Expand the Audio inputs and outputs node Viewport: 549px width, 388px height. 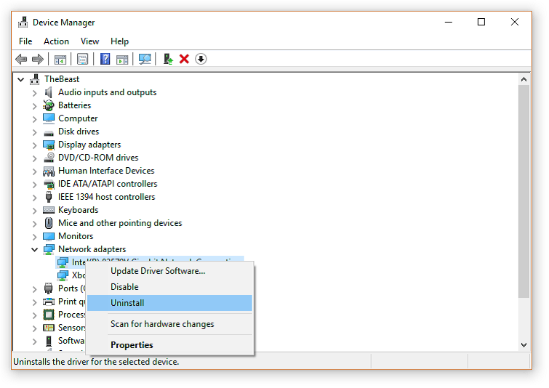click(34, 92)
